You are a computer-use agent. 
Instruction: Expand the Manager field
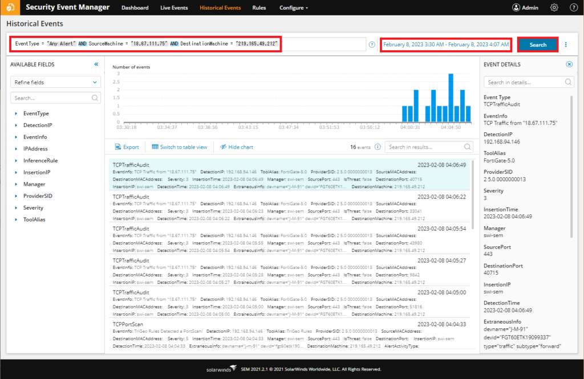point(16,184)
